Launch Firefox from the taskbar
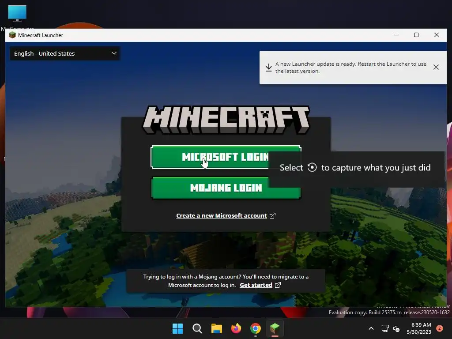Screen dimensions: 452x339 pyautogui.click(x=236, y=328)
